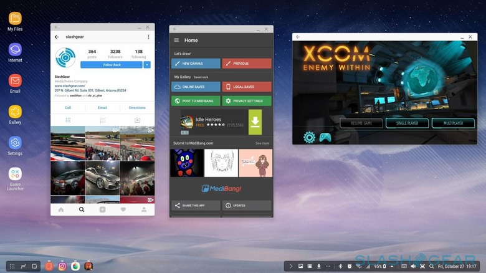Switch to Instagram list view
This screenshot has width=486, height=273.
click(102, 120)
